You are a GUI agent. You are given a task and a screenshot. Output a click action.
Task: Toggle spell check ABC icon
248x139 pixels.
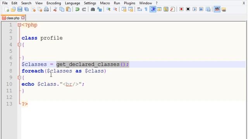(x=217, y=9)
